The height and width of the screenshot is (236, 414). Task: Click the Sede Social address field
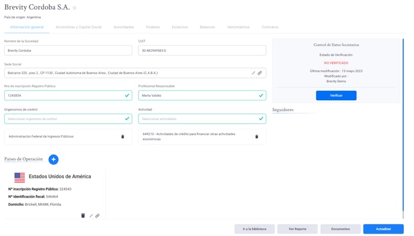(135, 73)
